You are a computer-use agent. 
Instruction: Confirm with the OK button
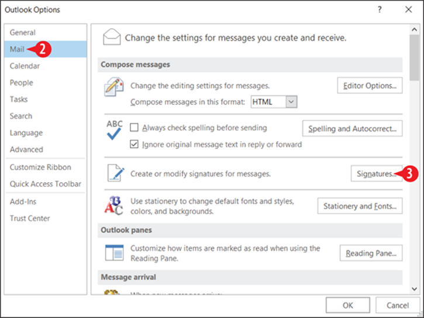(348, 305)
